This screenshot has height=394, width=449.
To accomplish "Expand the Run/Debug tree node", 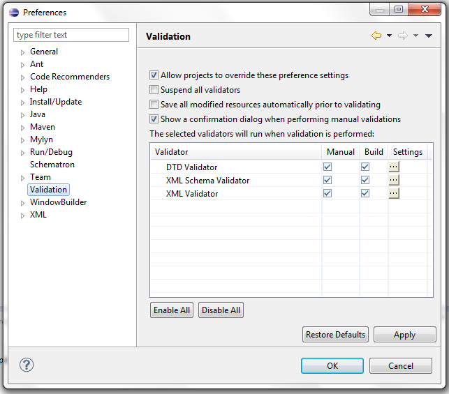I will [22, 153].
